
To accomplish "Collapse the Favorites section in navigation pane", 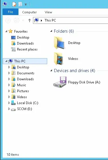I will tap(6, 31).
